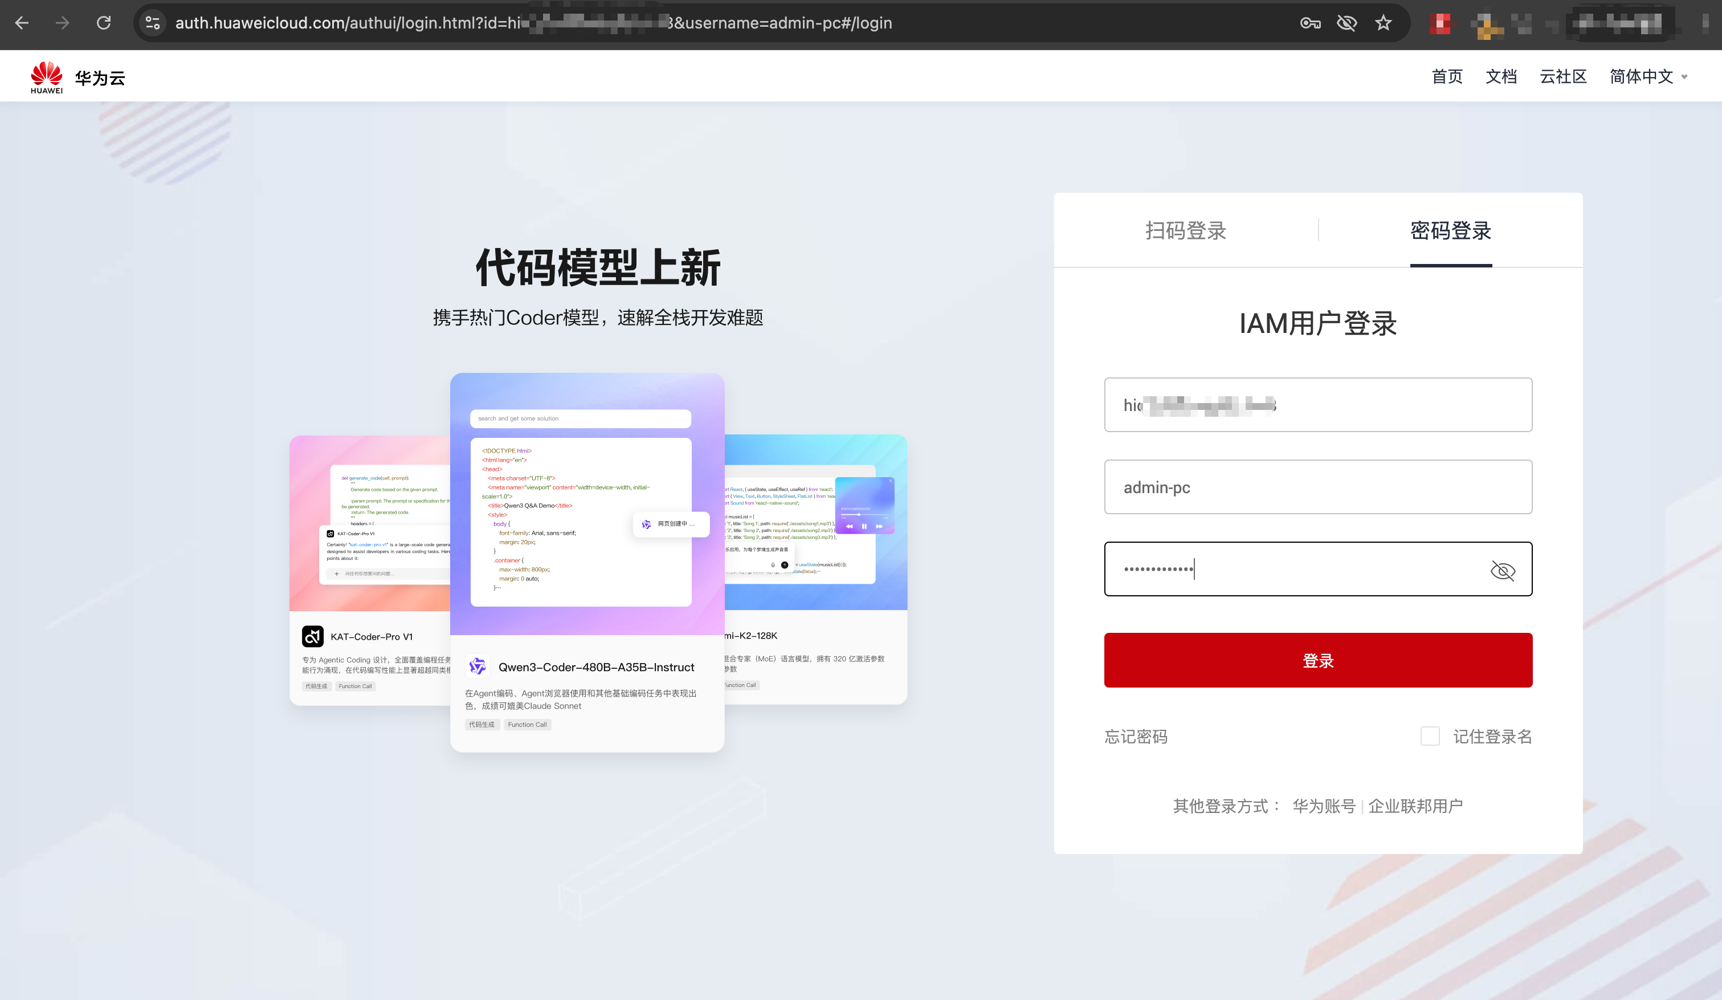Click the Qwen3-Coder model icon
Viewport: 1722px width, 1000px height.
[477, 666]
